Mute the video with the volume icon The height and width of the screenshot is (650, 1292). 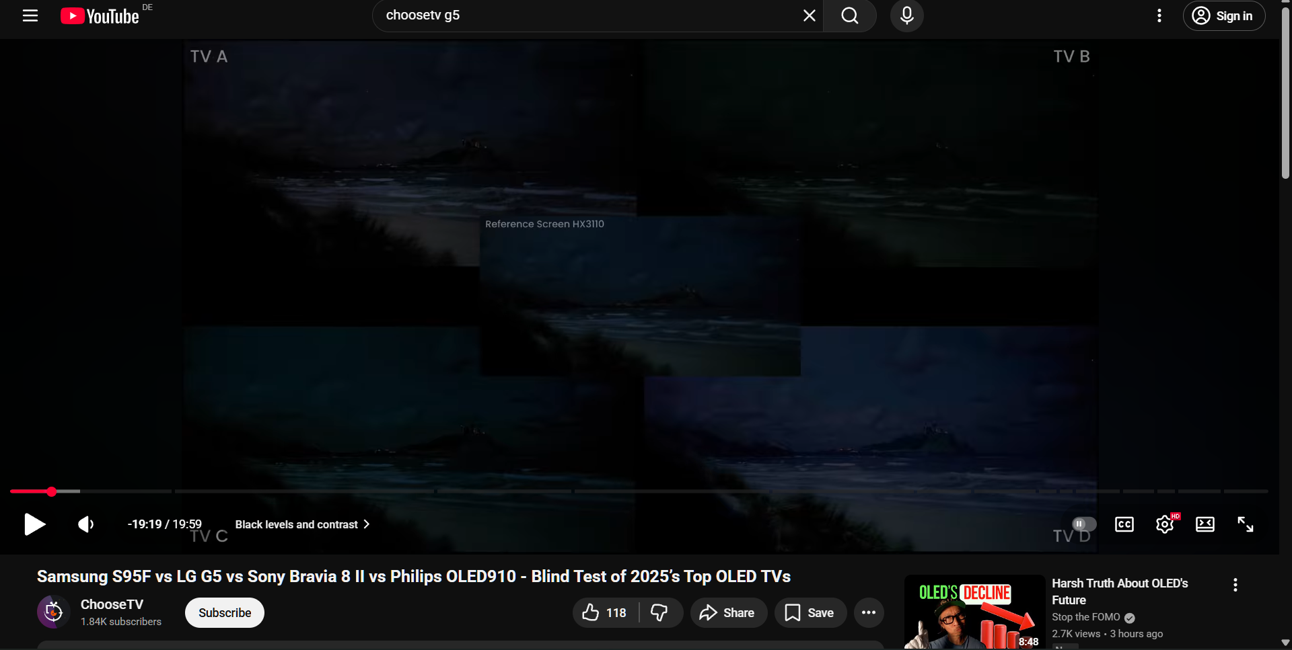(85, 524)
